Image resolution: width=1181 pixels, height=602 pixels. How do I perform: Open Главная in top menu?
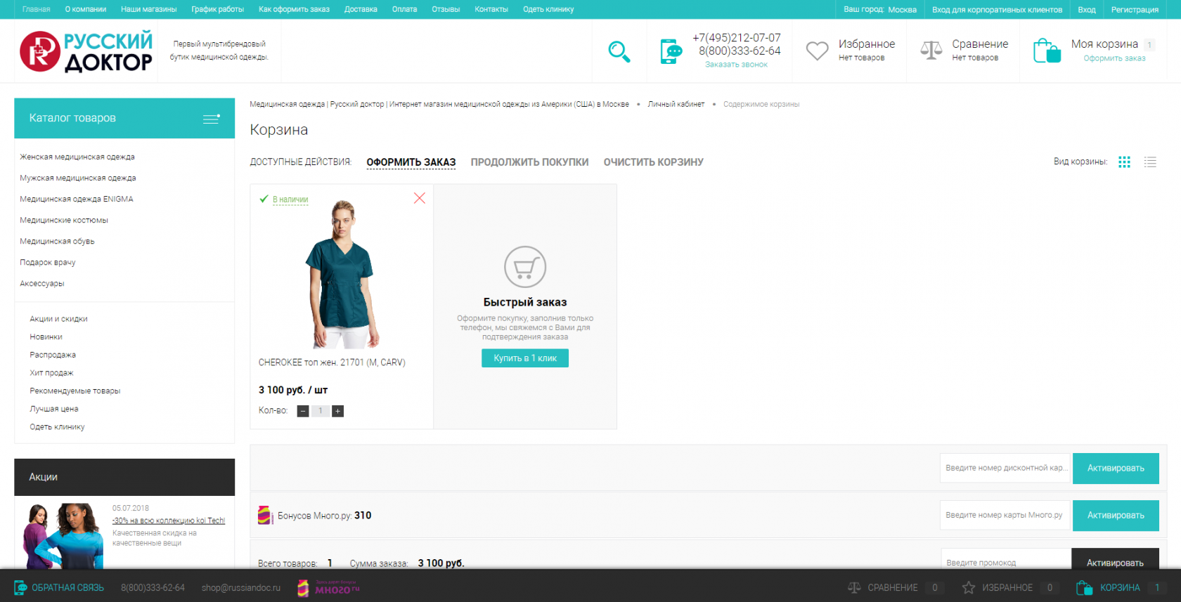point(37,10)
